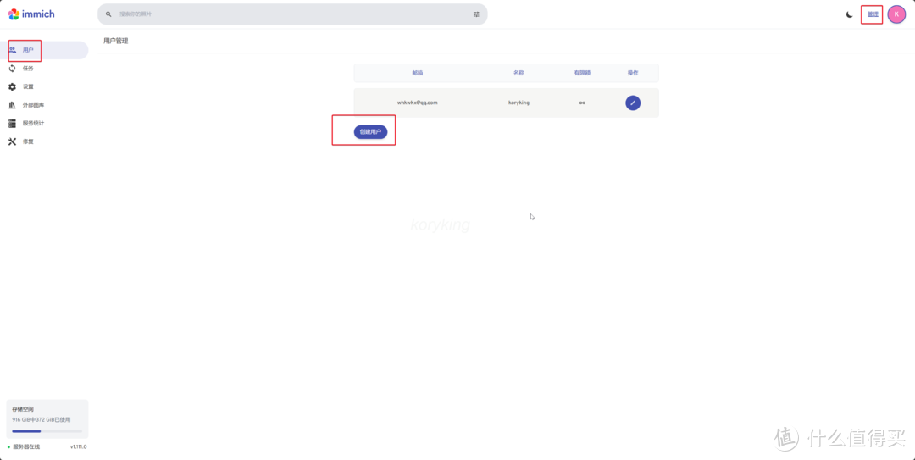The image size is (915, 460).
Task: Click the 用户管理 page title
Action: (x=115, y=41)
